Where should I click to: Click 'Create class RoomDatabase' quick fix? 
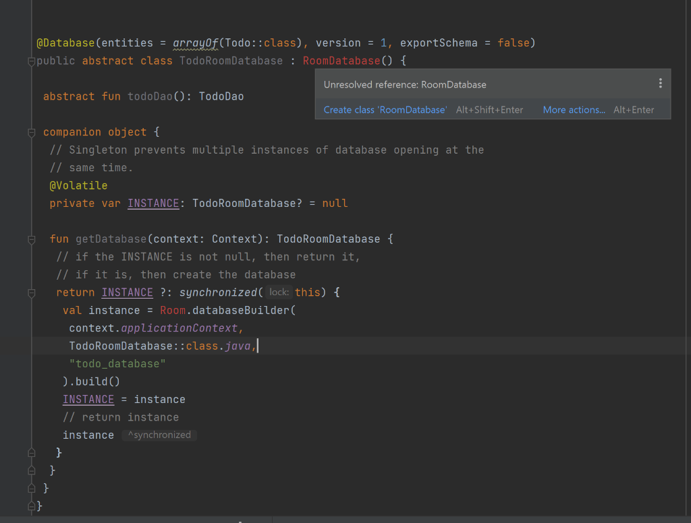(385, 109)
